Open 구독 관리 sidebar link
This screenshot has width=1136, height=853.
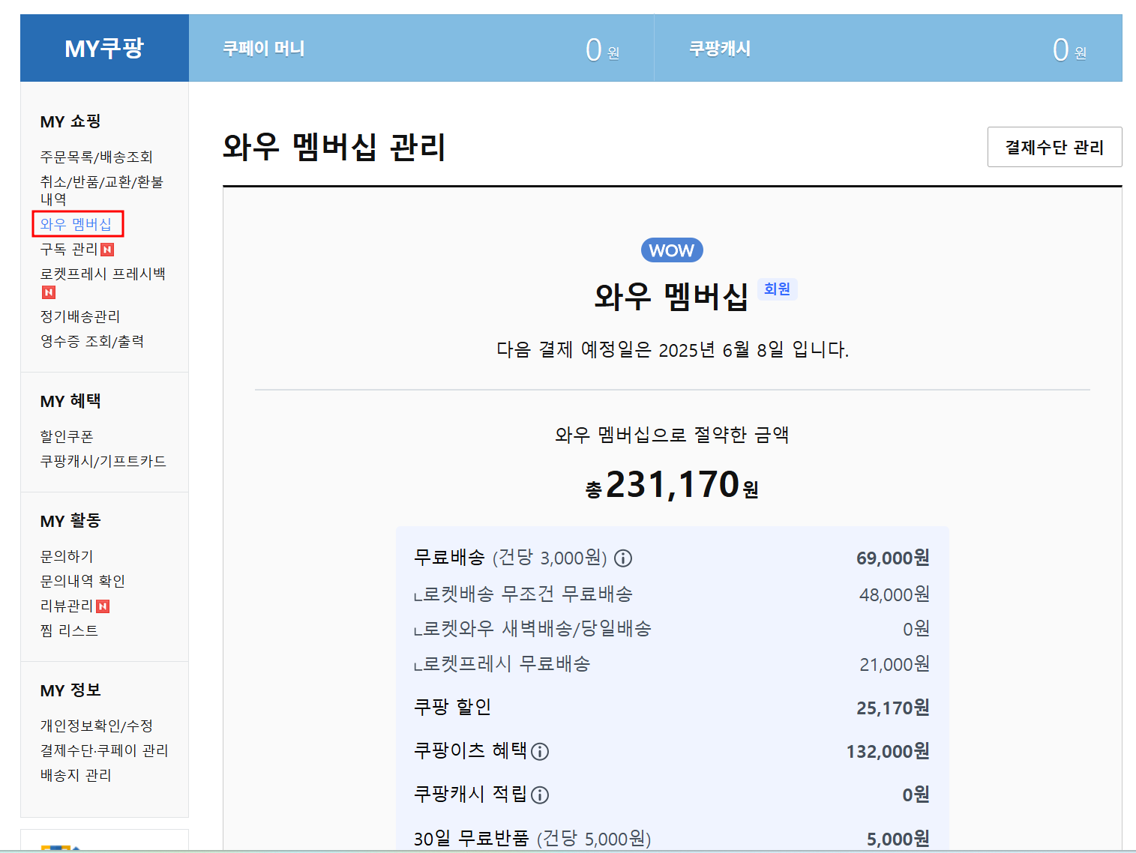69,249
